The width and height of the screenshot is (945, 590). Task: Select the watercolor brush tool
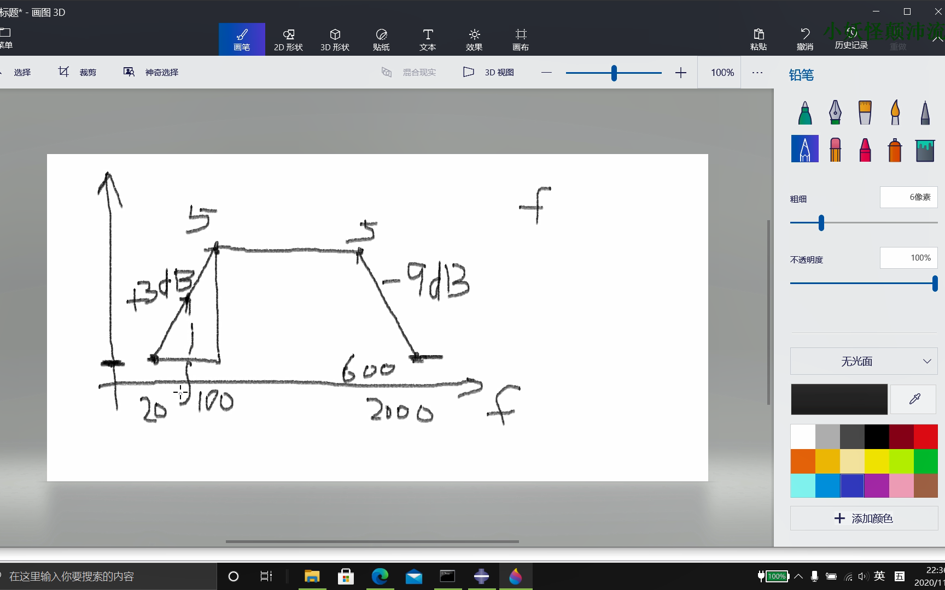point(895,113)
